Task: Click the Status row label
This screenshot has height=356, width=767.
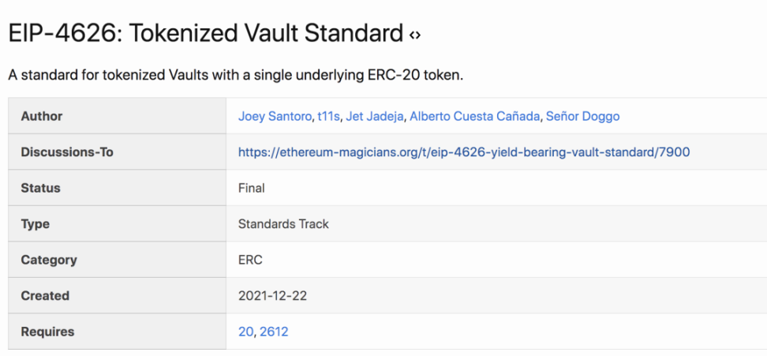Action: (x=40, y=188)
